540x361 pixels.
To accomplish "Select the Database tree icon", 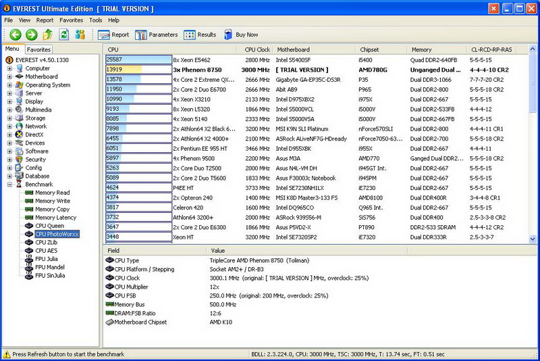I will pyautogui.click(x=20, y=176).
